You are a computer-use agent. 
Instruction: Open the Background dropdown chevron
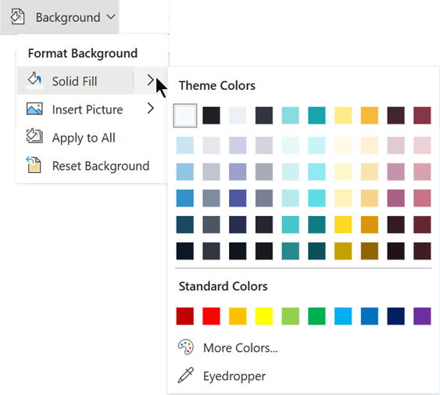pos(111,17)
